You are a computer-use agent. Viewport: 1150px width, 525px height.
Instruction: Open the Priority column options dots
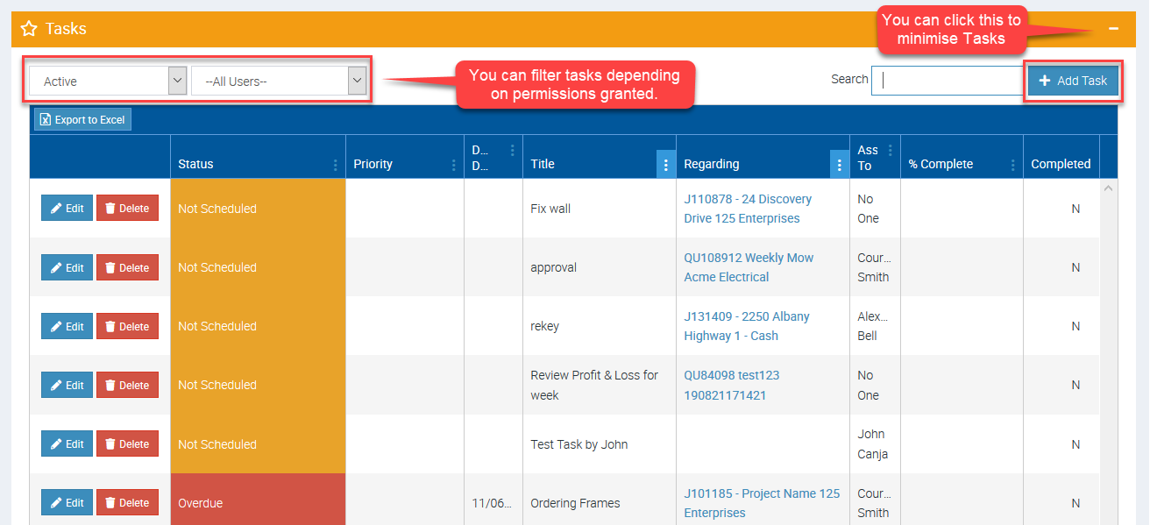[x=453, y=165]
